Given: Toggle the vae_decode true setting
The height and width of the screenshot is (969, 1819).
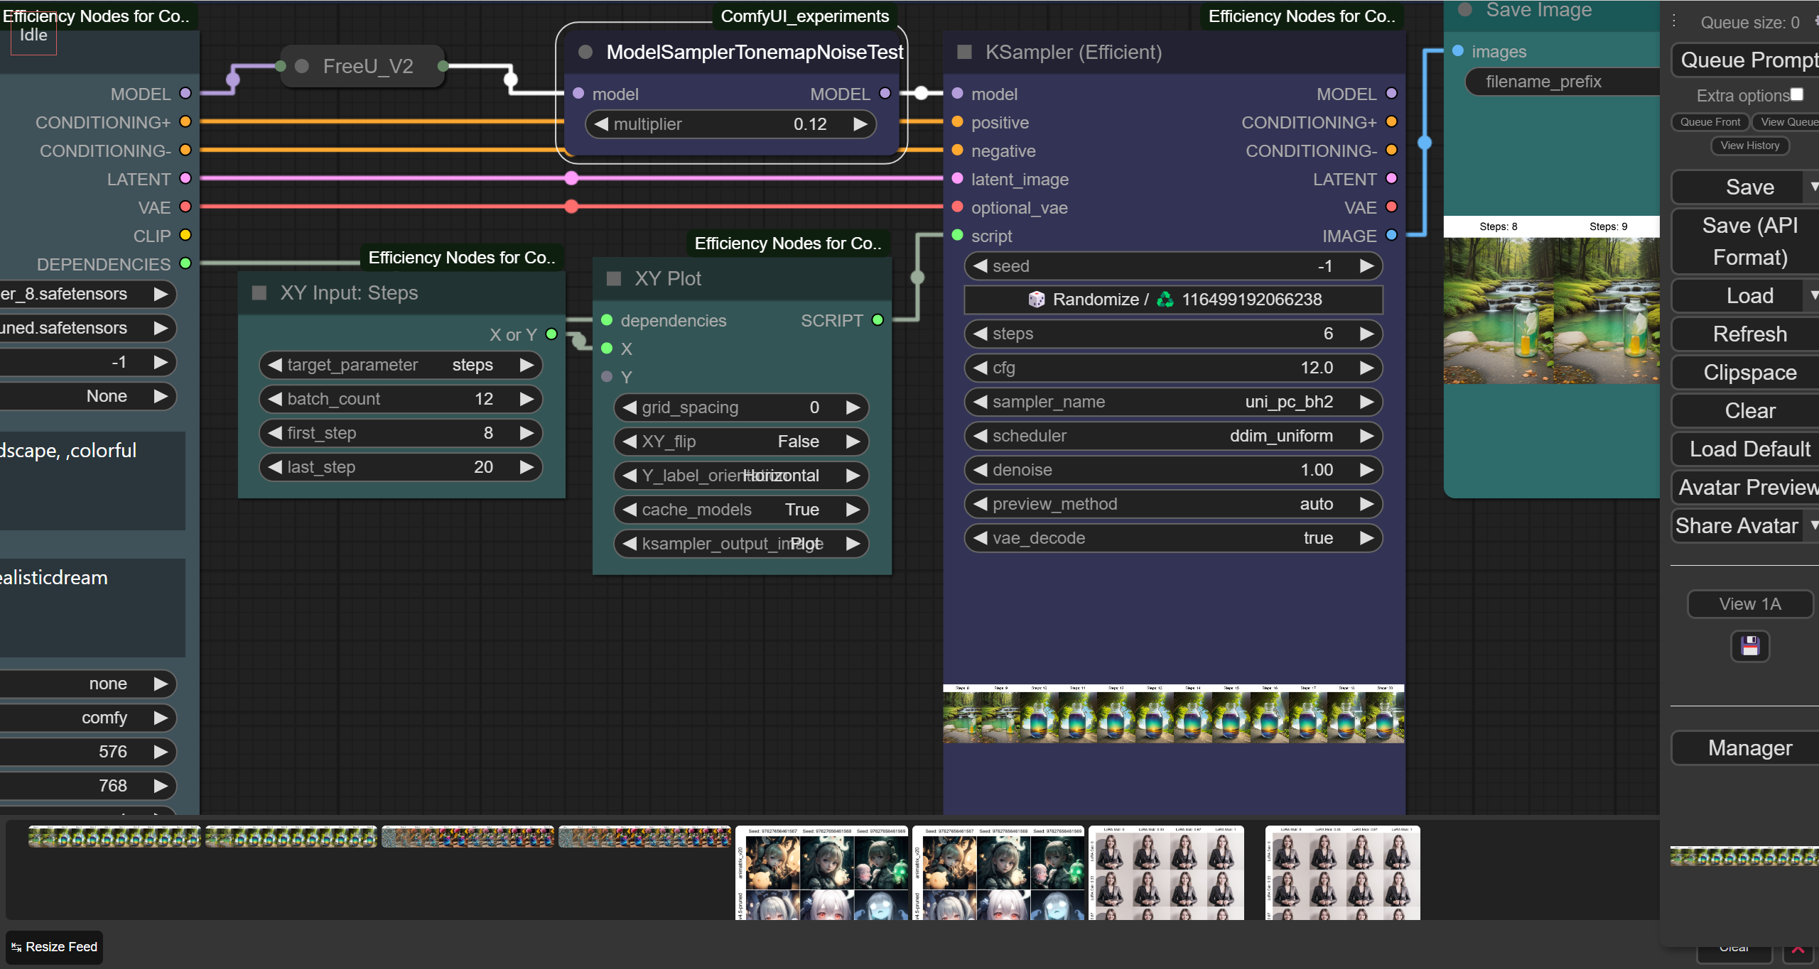Looking at the screenshot, I should point(1172,538).
